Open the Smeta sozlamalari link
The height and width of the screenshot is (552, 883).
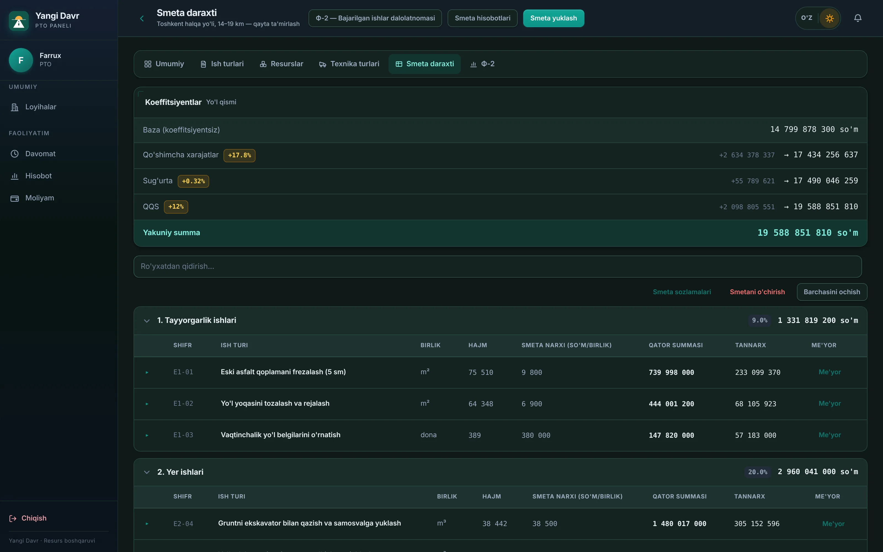pyautogui.click(x=682, y=292)
